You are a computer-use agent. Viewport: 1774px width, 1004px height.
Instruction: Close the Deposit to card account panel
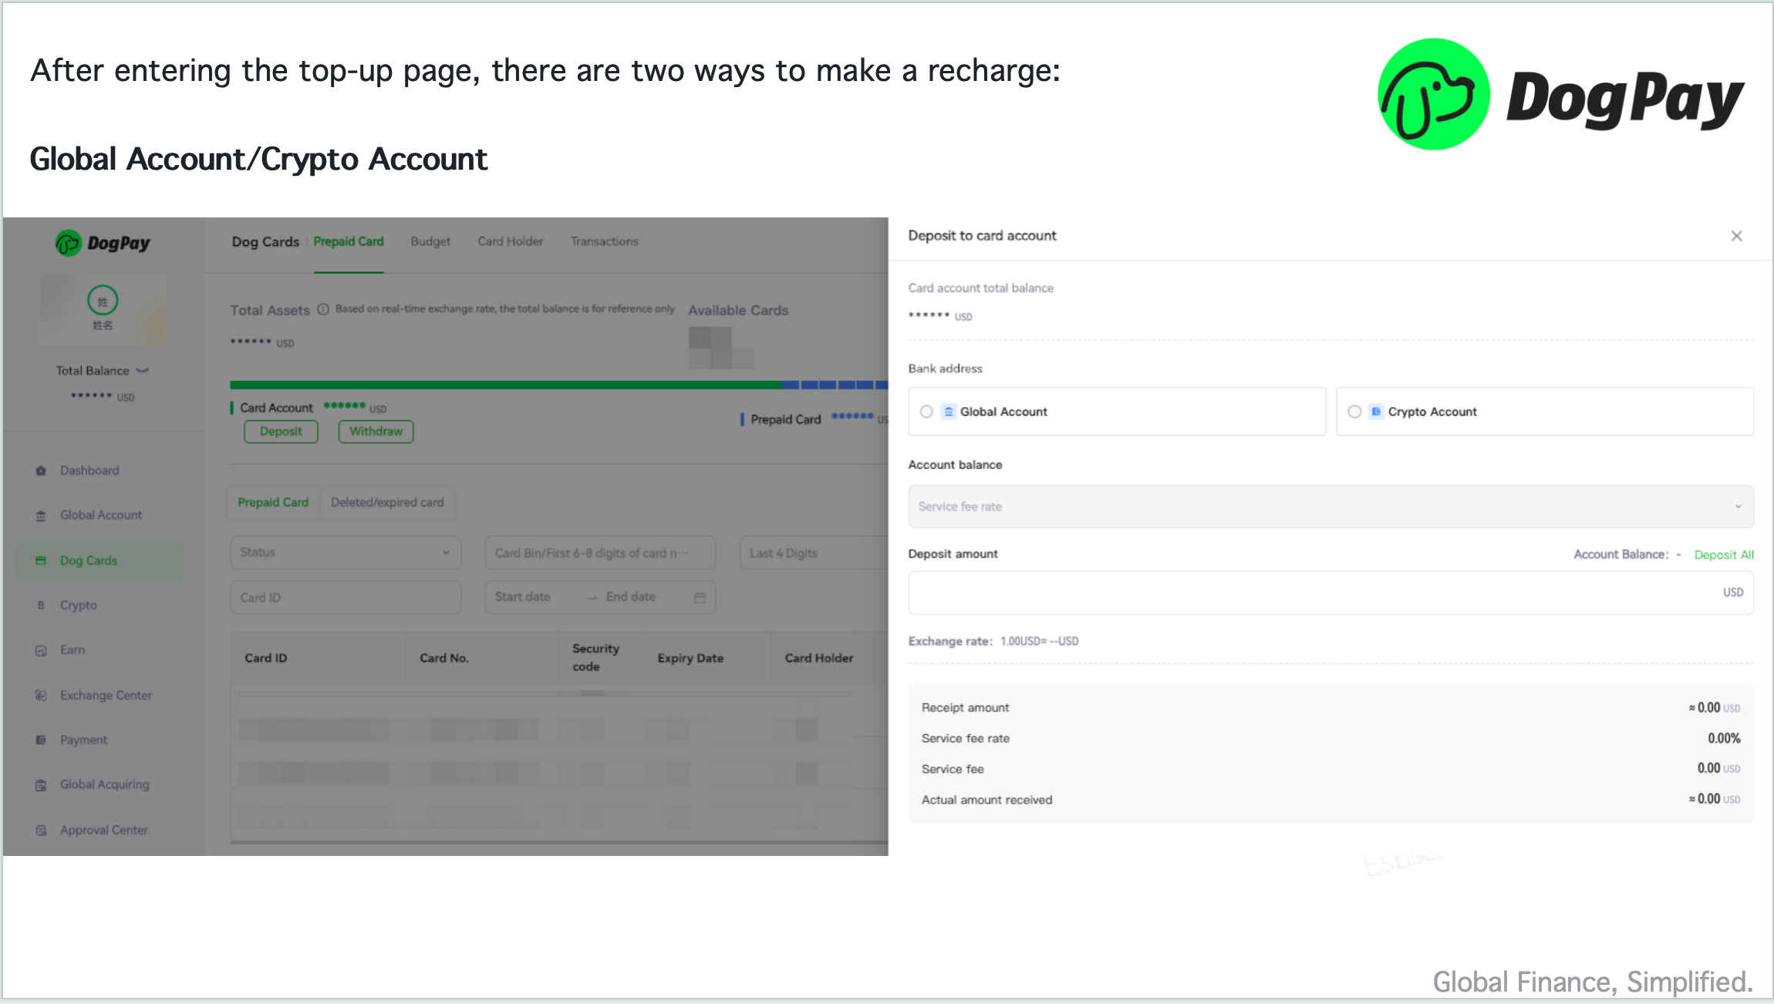[1736, 236]
